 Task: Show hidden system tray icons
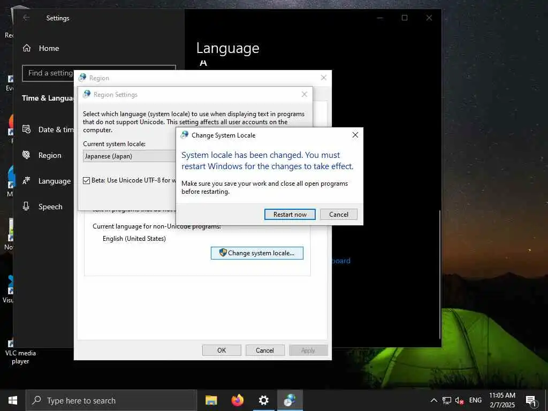pos(433,400)
